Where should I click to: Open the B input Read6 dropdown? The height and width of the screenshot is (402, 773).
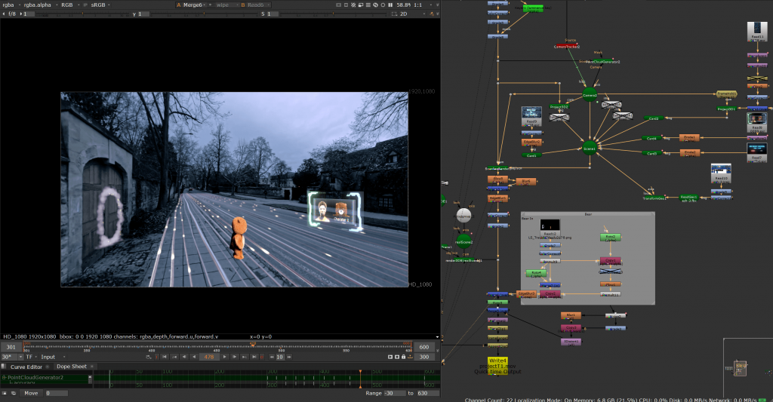tap(255, 5)
